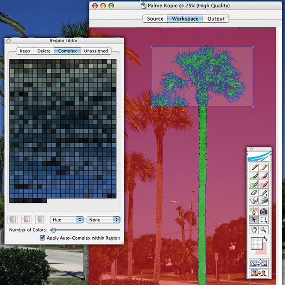The width and height of the screenshot is (285, 285).
Task: Open the None dropdown in Region Editor
Action: coord(103,220)
